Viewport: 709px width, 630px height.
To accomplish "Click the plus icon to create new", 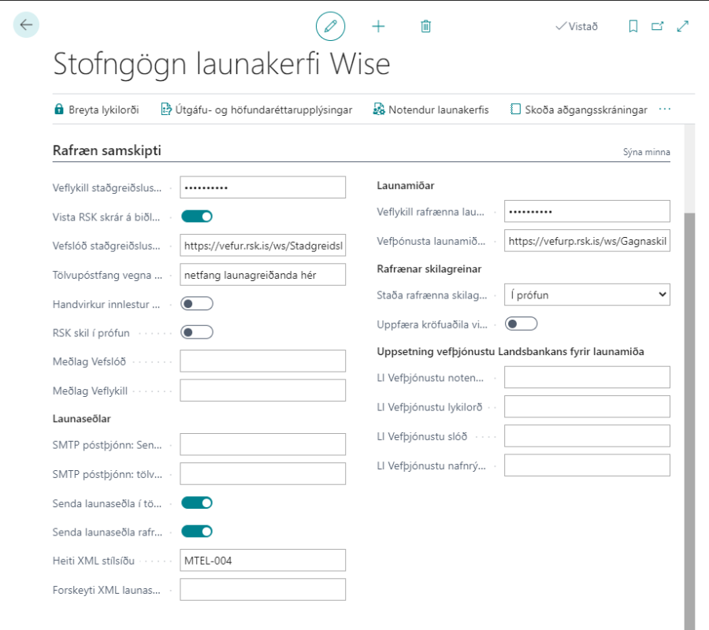I will click(x=378, y=26).
